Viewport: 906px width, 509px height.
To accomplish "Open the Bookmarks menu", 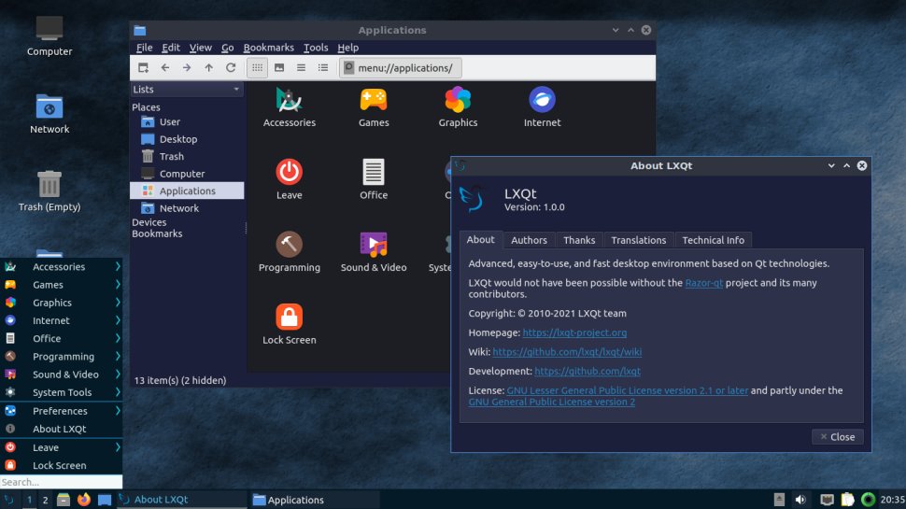I will click(x=268, y=48).
